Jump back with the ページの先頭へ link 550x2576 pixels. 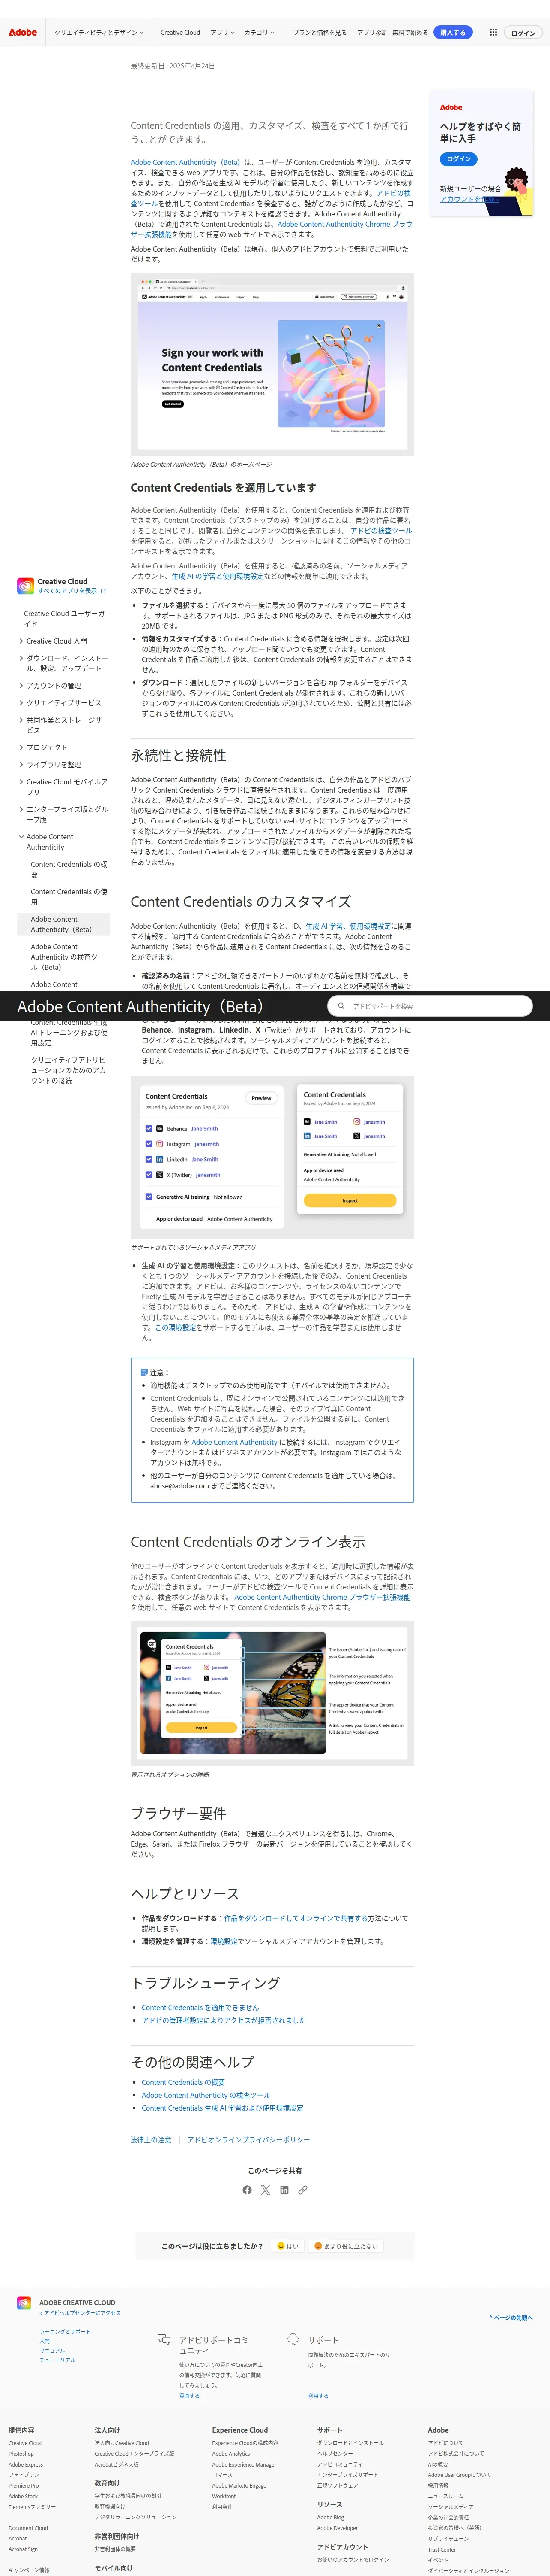click(511, 2317)
